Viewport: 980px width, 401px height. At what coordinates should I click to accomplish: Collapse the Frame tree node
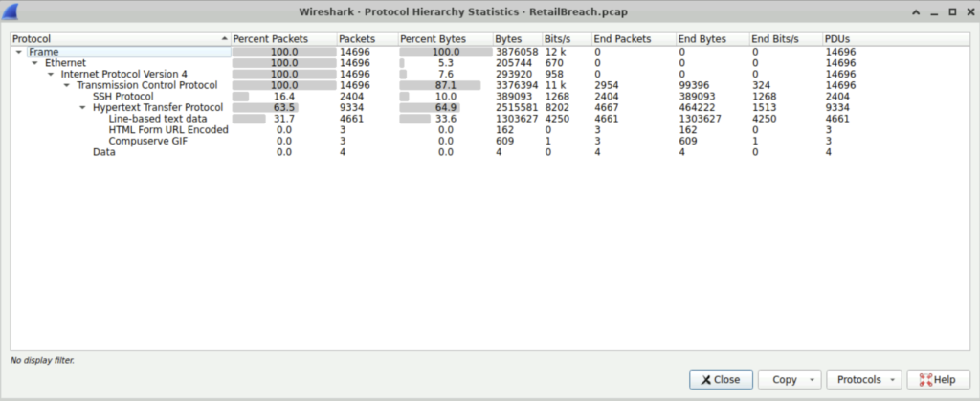coord(19,52)
